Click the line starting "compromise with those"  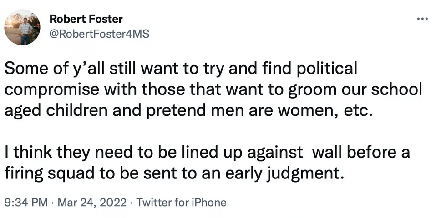[213, 89]
